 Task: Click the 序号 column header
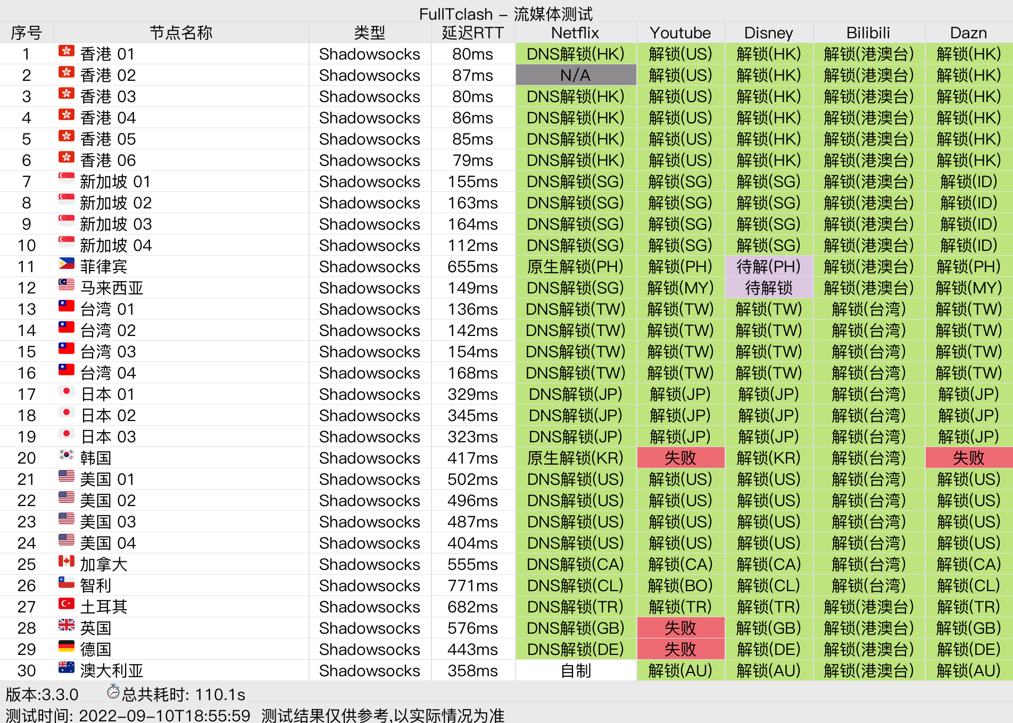coord(27,32)
